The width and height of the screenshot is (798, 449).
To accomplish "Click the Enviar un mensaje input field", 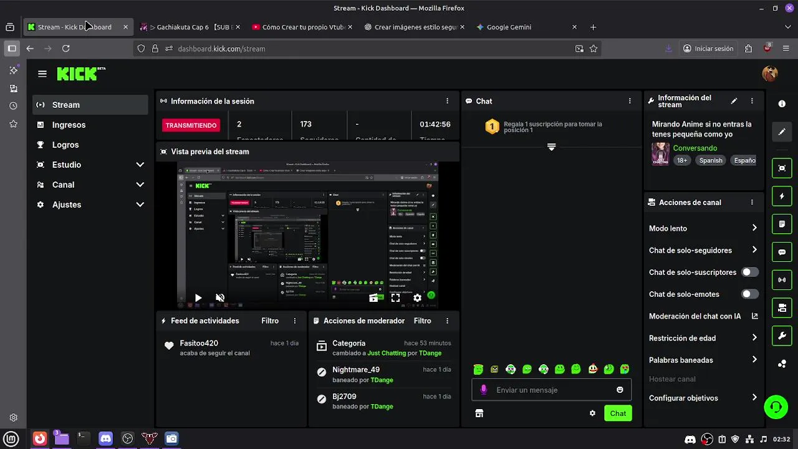I will tap(552, 390).
